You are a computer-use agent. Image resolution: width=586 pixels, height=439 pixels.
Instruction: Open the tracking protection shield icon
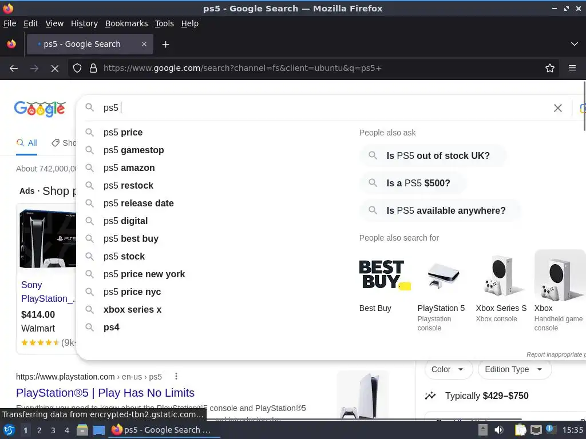tap(77, 69)
